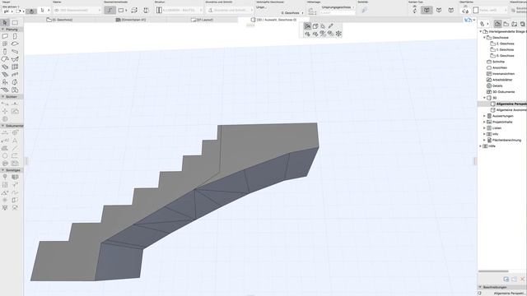Collapse the 3D node in Navigator tree
This screenshot has height=296, width=527.
(484, 98)
